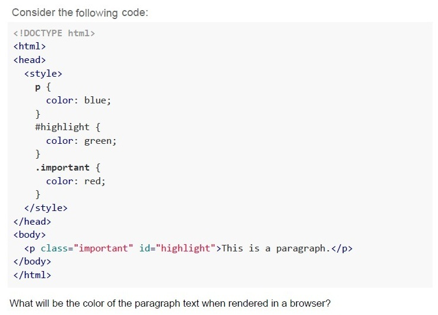Click the 'color: green;' declaration
This screenshot has height=315, width=438.
pos(81,141)
